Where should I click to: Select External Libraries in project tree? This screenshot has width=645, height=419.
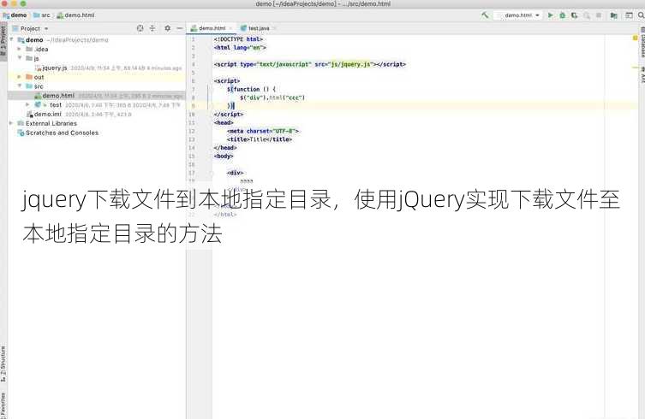tap(51, 123)
